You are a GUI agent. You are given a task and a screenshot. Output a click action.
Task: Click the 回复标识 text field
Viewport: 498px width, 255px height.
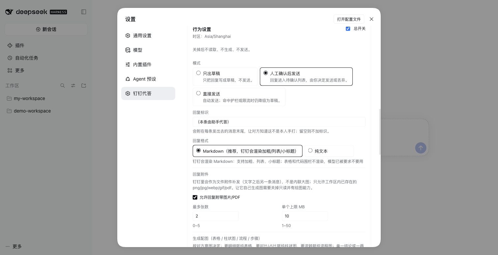coord(279,122)
